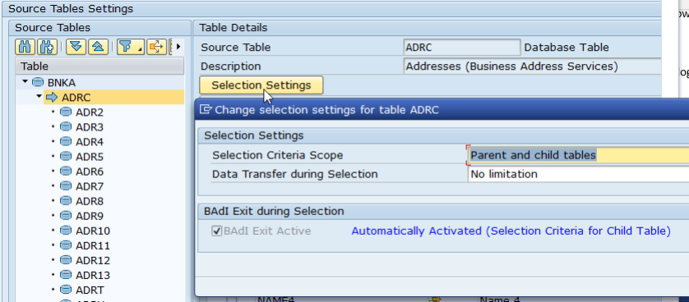Toggle the BAdI Exit Active checkbox
Viewport: 689px width, 302px height.
tap(216, 231)
